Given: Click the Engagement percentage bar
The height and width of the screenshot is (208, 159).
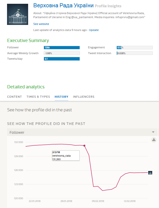Looking at the screenshot, I should pos(135,48).
